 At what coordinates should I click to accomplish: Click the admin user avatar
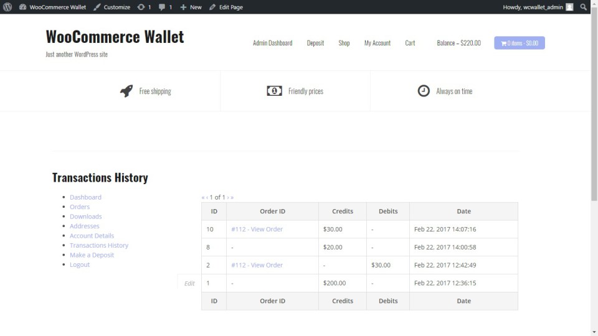point(569,7)
